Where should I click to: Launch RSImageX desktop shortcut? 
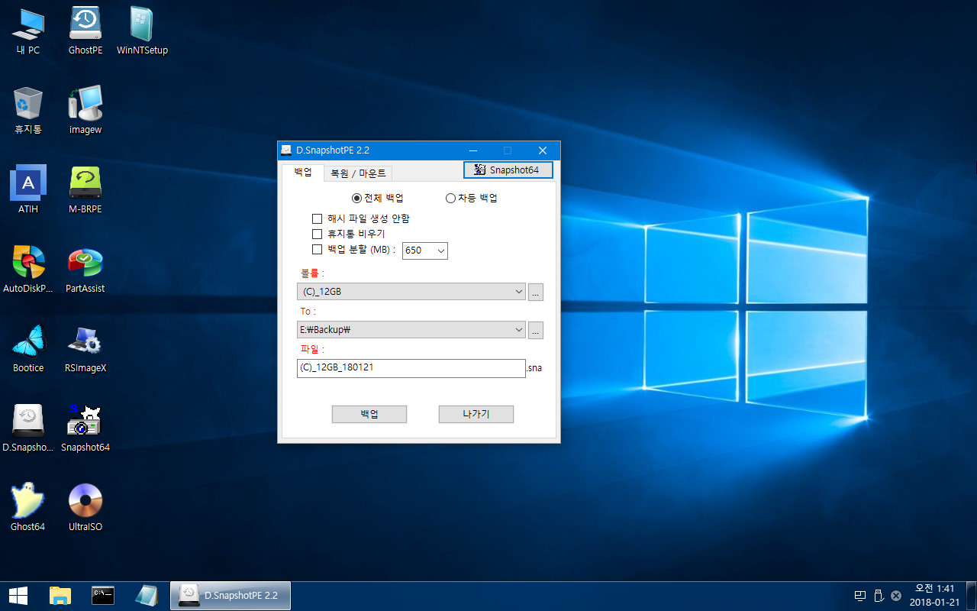[x=85, y=348]
